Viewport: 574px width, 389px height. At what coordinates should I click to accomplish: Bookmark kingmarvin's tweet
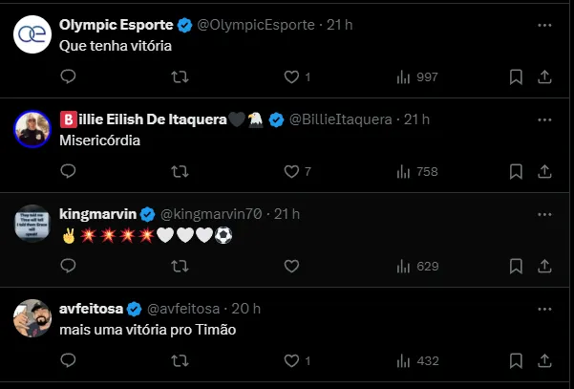coord(516,266)
